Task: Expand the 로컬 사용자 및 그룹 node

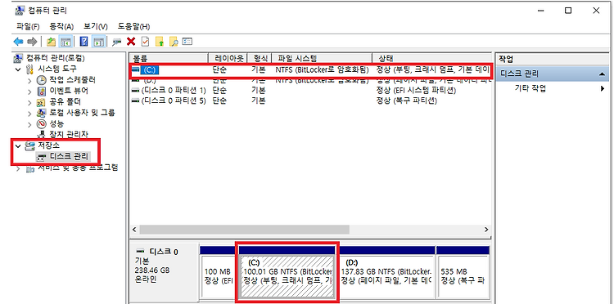Action: click(29, 114)
